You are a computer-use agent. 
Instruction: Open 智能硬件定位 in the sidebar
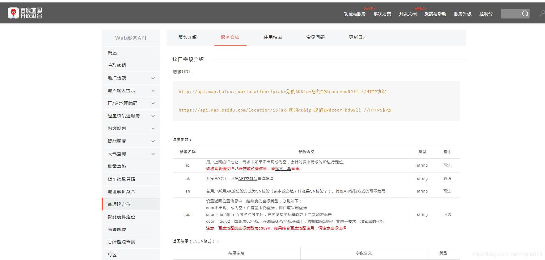[131, 217]
